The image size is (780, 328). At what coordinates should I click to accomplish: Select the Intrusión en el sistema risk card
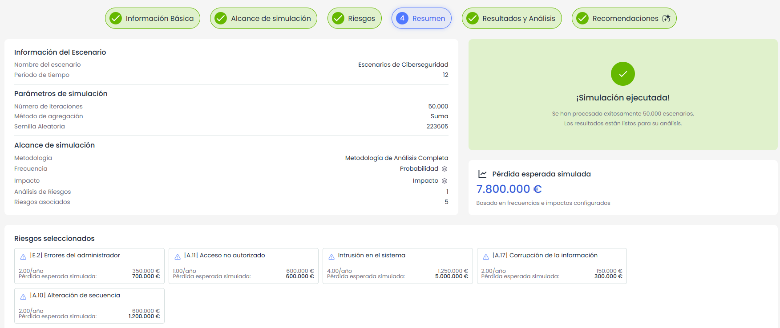(x=398, y=266)
